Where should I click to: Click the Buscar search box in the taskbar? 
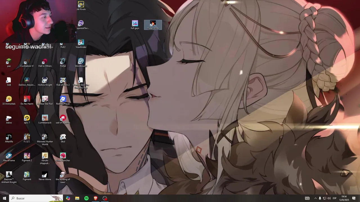[x=36, y=198]
